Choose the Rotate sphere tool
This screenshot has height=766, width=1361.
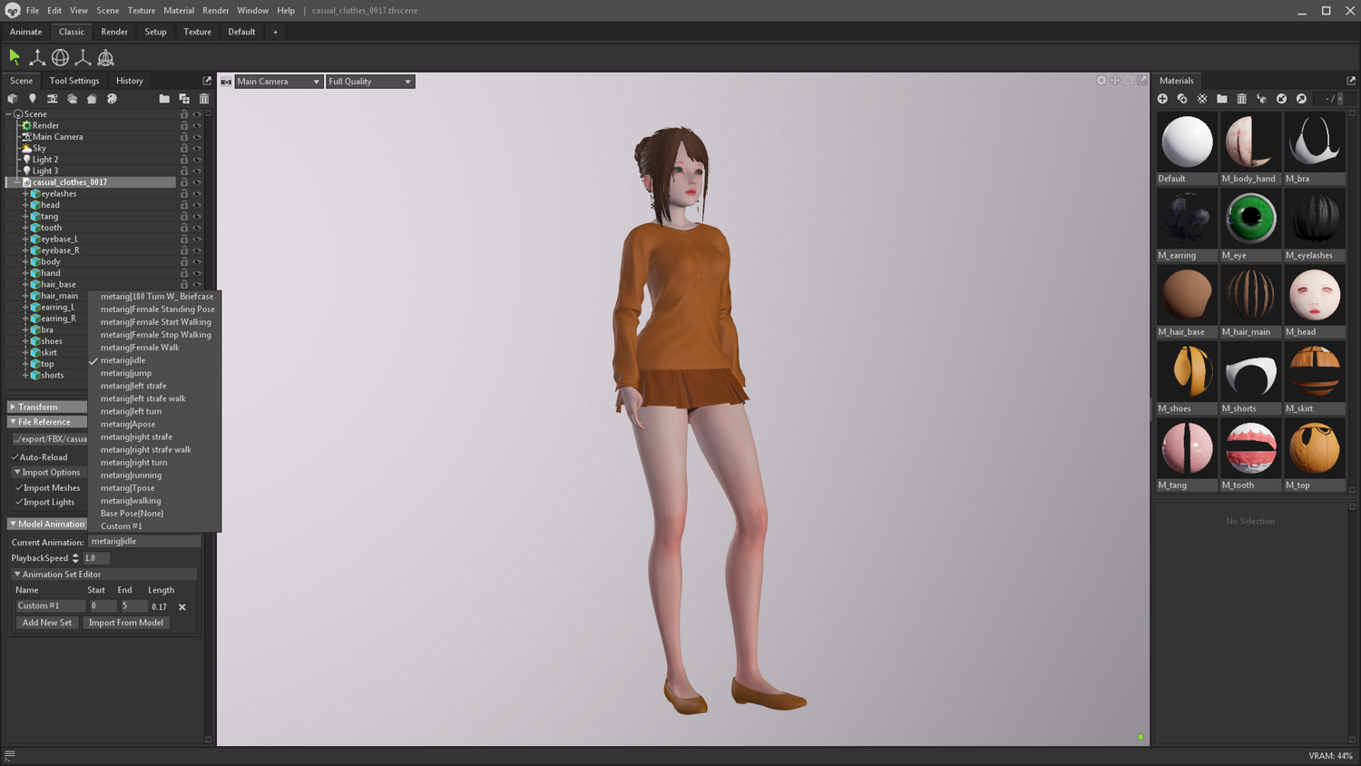pos(60,58)
